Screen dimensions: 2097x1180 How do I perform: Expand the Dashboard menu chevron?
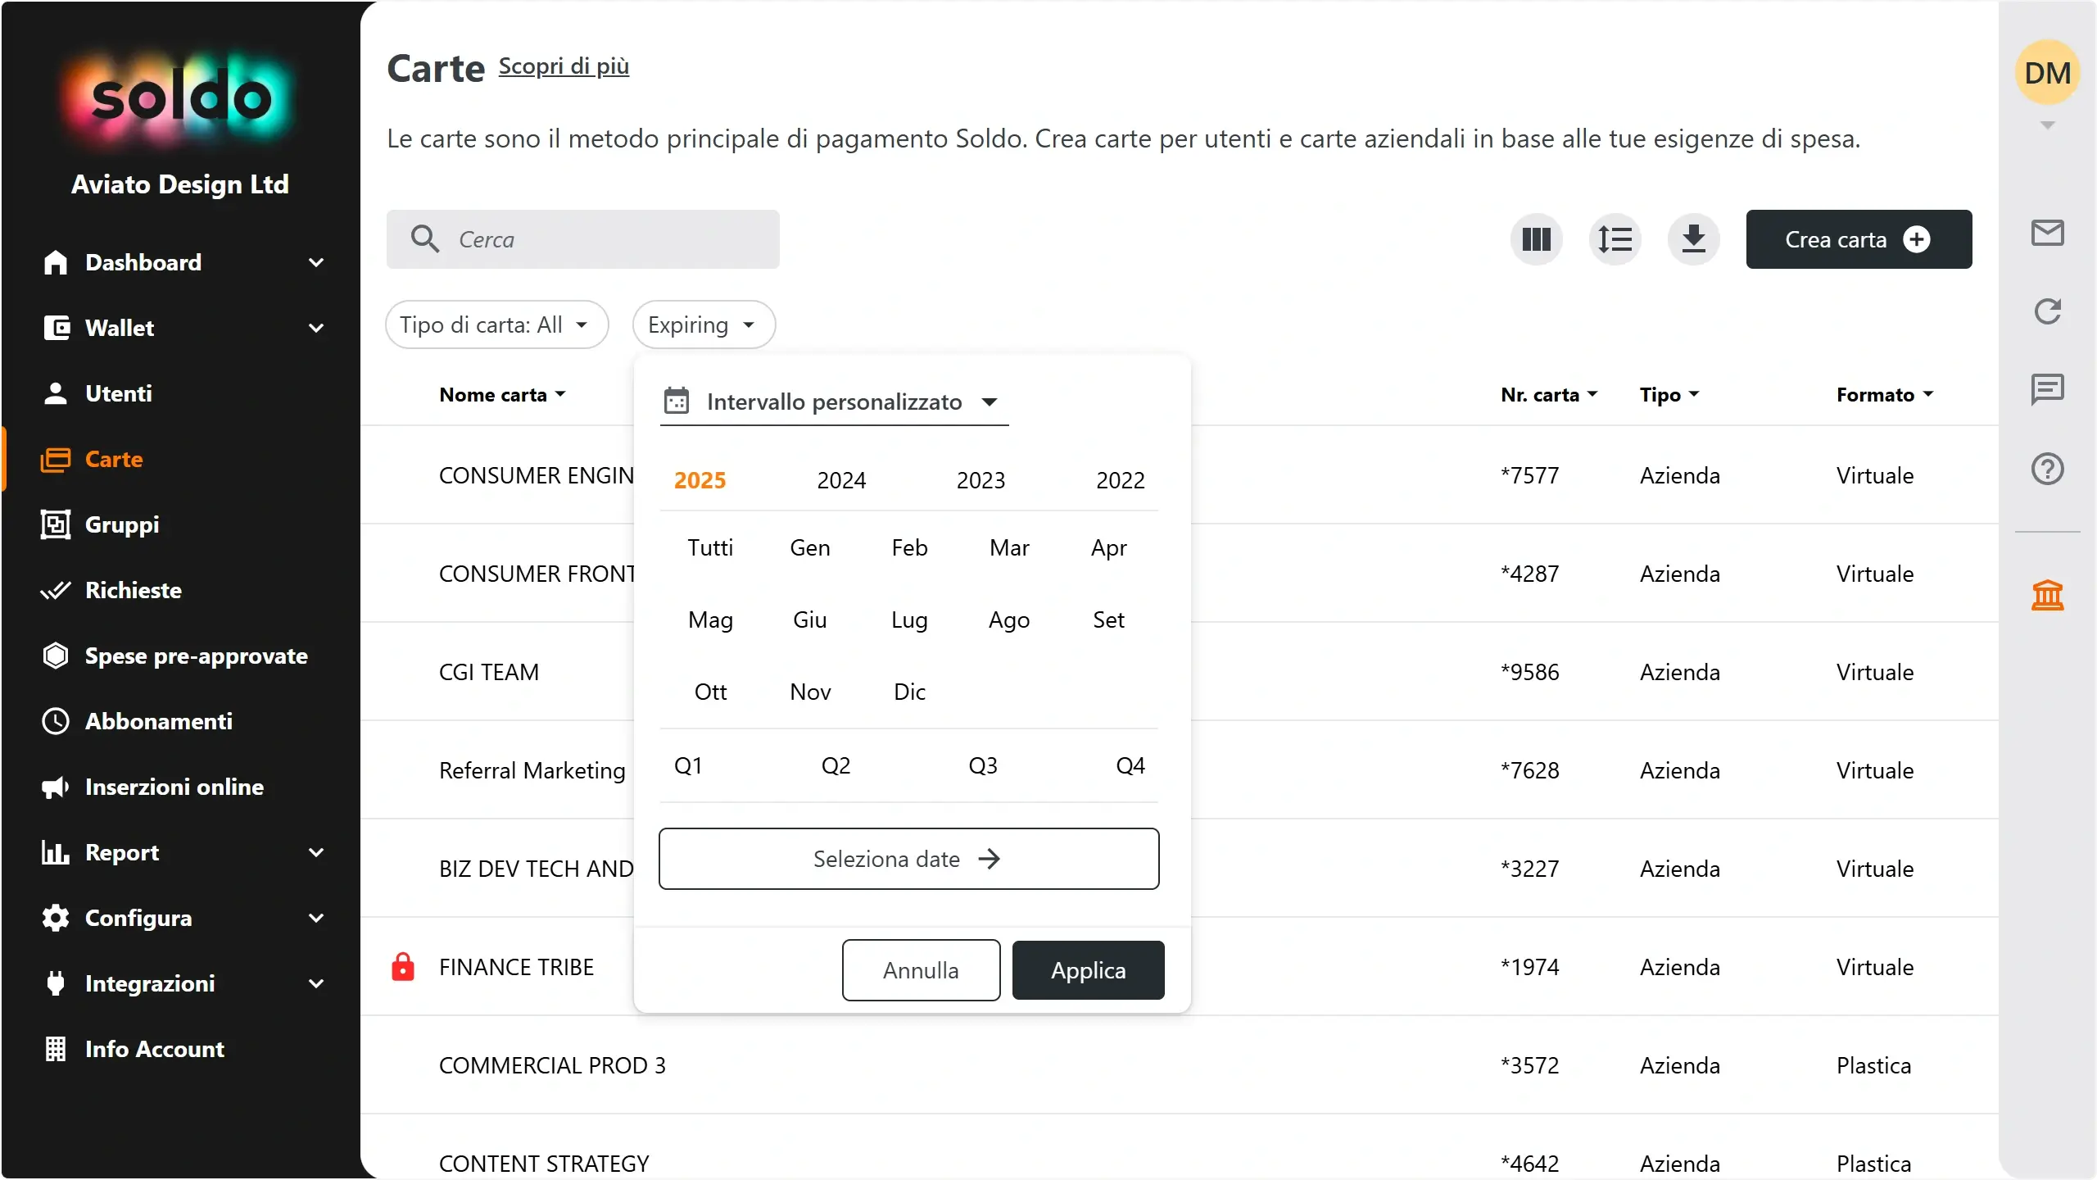316,262
